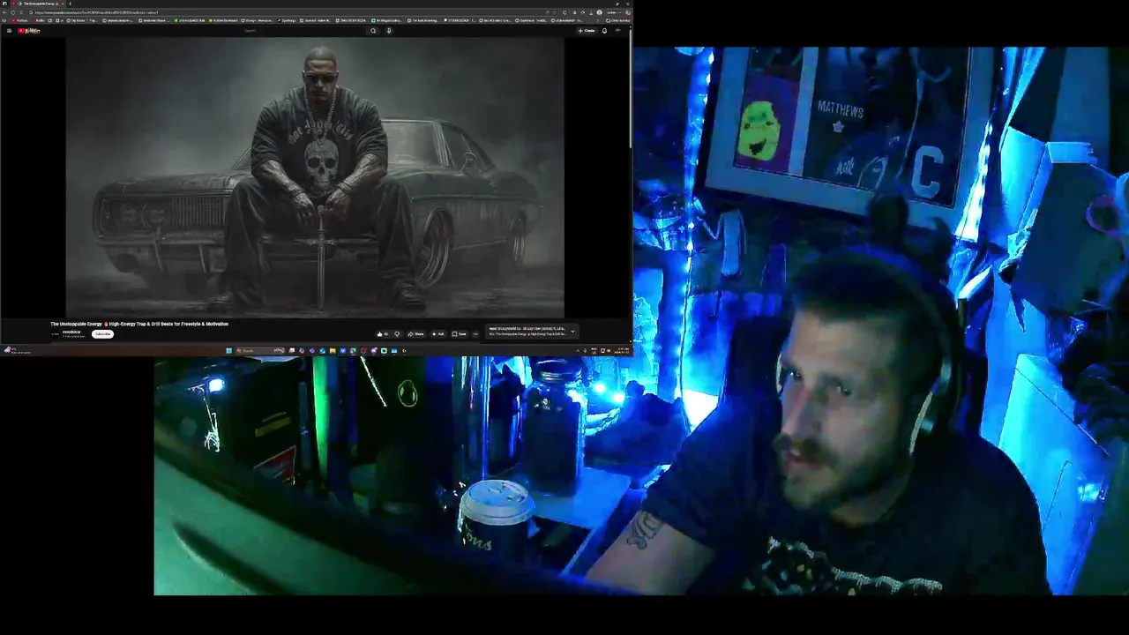Click the moodstar channel avatar
Screen dimensions: 1129x635
click(x=55, y=334)
